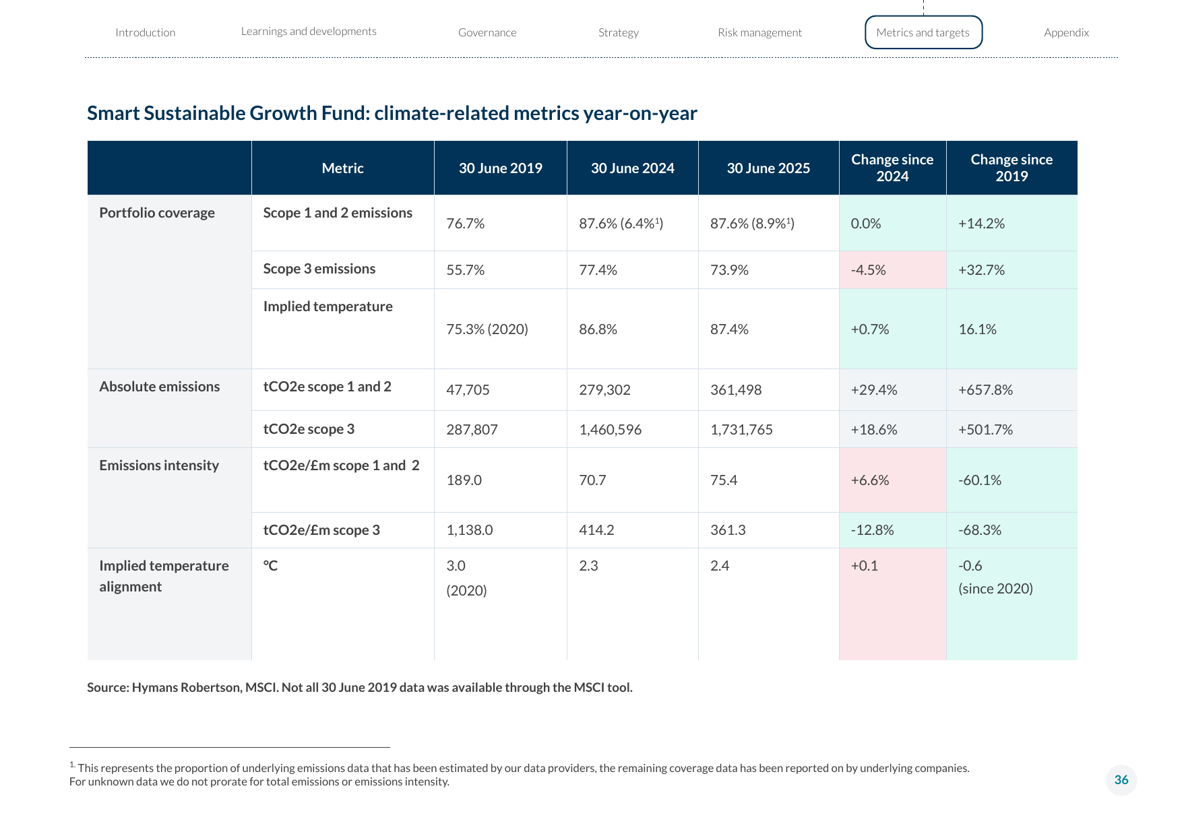Click the Metrics and targets tab
1182x836 pixels.
pyautogui.click(x=923, y=32)
